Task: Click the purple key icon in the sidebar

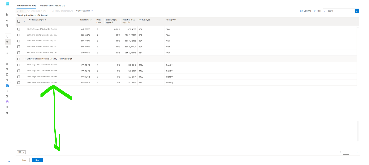Action: coord(7,102)
